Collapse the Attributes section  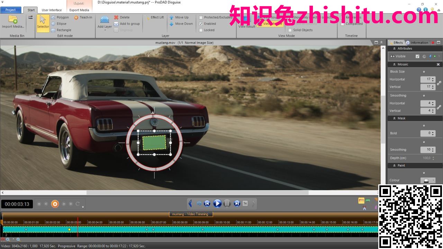click(394, 49)
